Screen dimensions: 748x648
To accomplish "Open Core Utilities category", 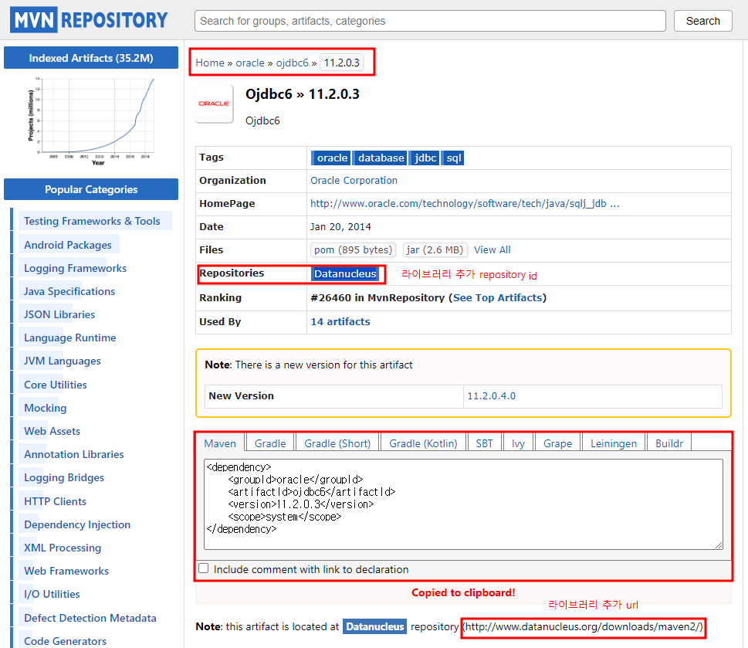I will point(56,385).
